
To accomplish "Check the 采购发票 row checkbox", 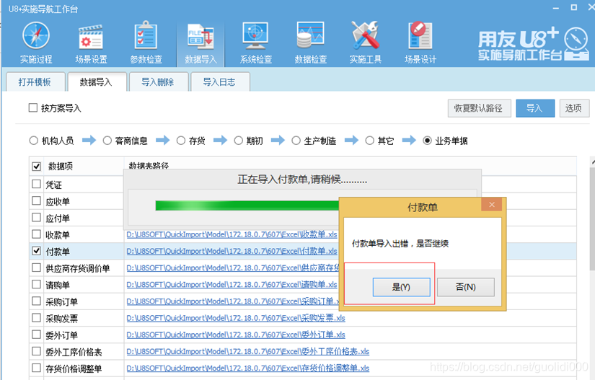I will click(37, 317).
